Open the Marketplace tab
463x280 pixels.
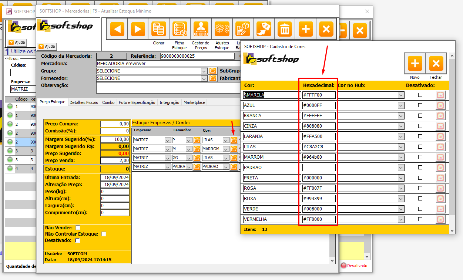click(x=194, y=102)
